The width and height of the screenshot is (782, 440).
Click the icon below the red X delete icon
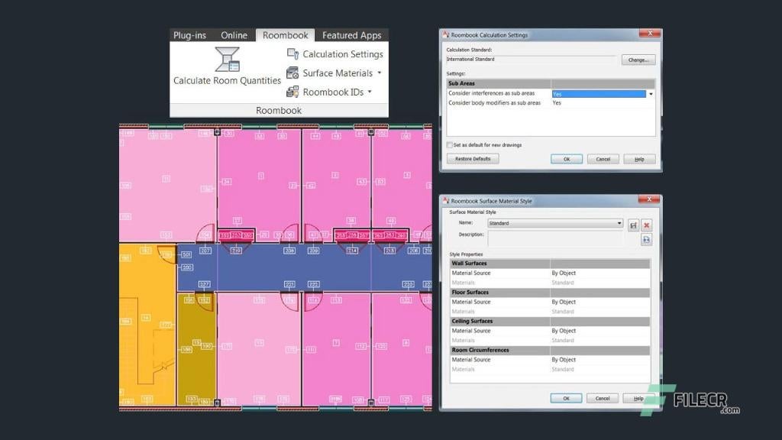pos(646,239)
